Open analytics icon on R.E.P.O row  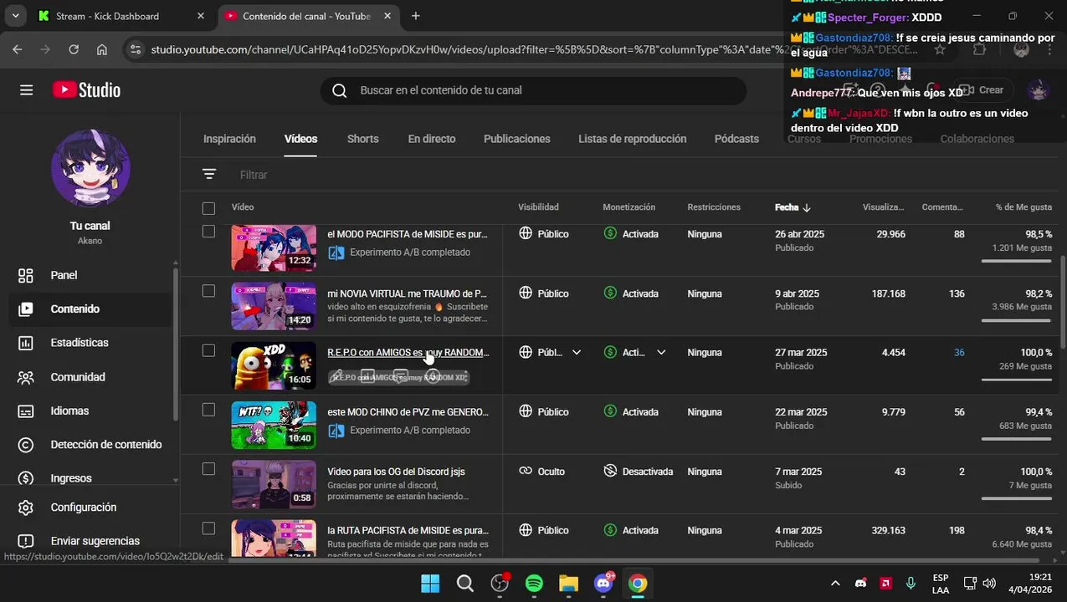coord(367,377)
